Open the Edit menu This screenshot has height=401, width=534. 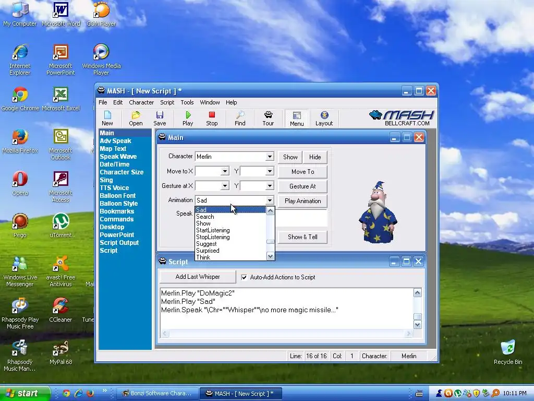(x=118, y=102)
